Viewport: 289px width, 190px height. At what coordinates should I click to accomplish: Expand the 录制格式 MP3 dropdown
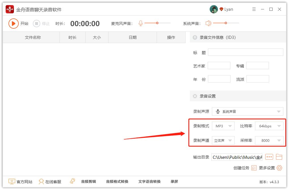pos(223,126)
